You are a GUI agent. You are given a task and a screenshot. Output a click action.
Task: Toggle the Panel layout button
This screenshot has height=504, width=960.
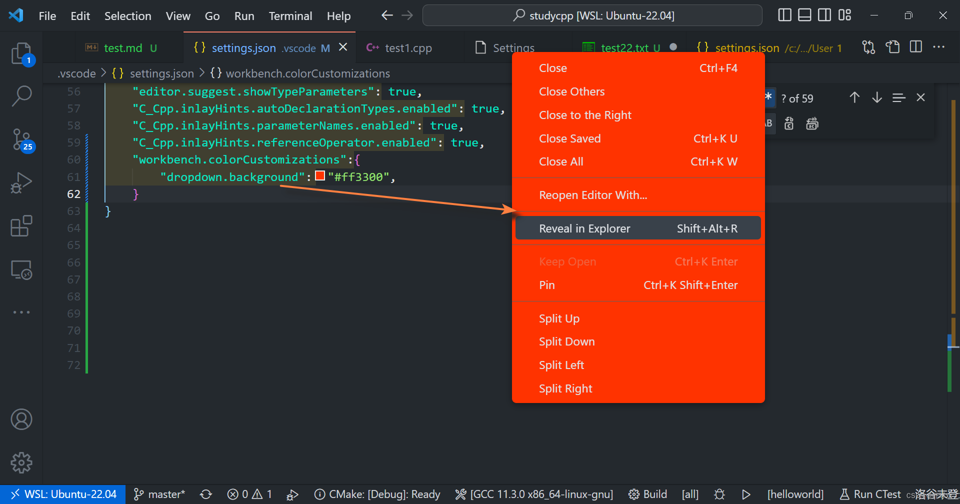[x=804, y=15]
